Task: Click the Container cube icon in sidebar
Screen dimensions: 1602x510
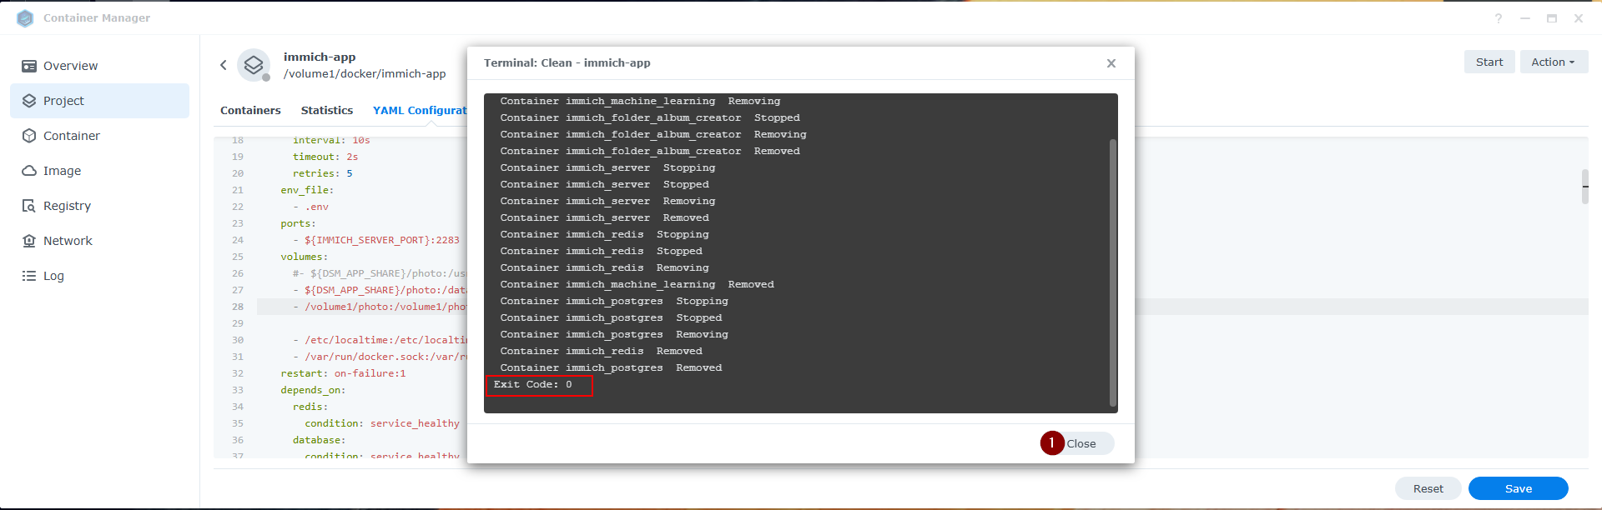Action: pos(29,136)
